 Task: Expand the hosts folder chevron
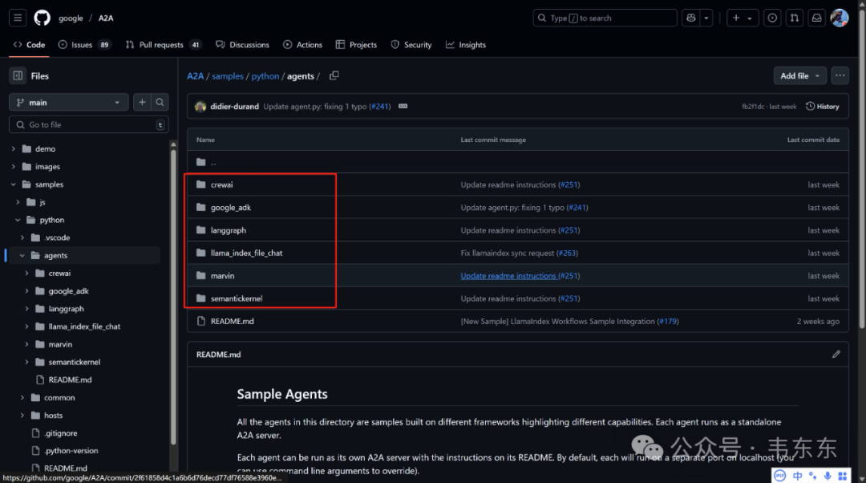tap(22, 415)
